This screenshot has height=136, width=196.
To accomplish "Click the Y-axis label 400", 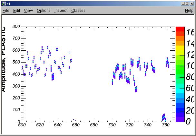I will 16,74.
